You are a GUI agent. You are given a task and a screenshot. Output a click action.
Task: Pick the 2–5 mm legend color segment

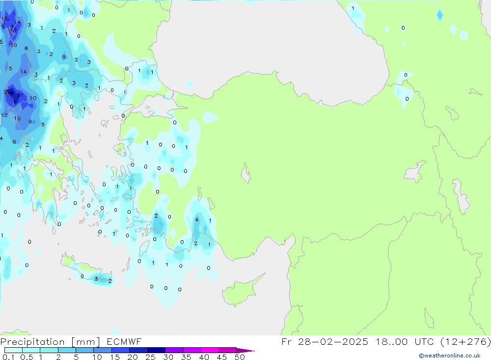pyautogui.click(x=67, y=350)
